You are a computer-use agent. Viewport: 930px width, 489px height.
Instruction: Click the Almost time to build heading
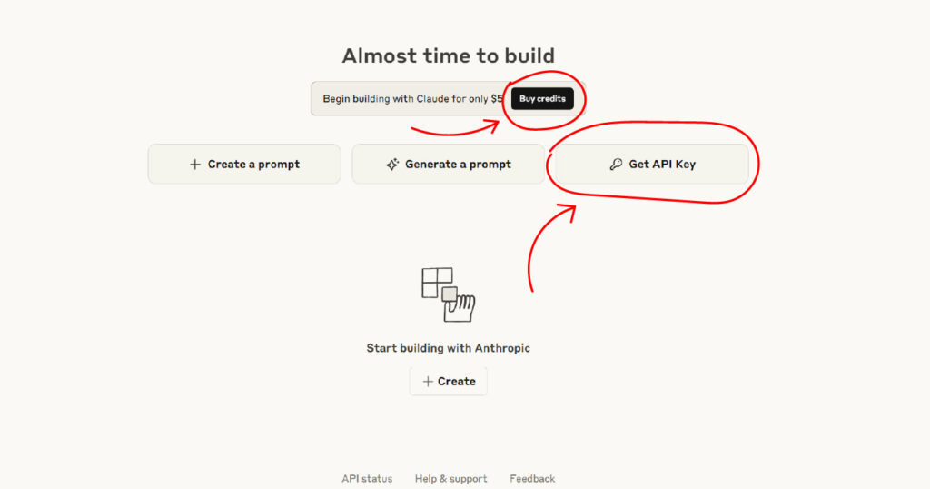click(x=448, y=55)
